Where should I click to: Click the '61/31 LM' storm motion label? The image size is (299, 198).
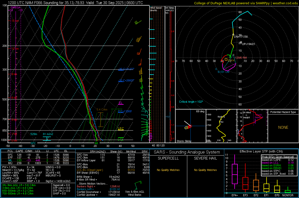pos(223,72)
